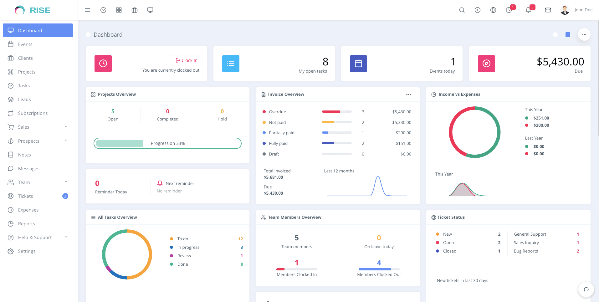
Task: Click the Clock In button
Action: click(186, 60)
